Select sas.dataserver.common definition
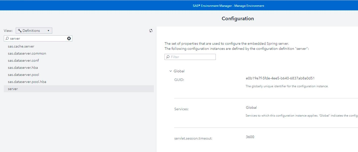358x152 pixels. tap(27, 53)
